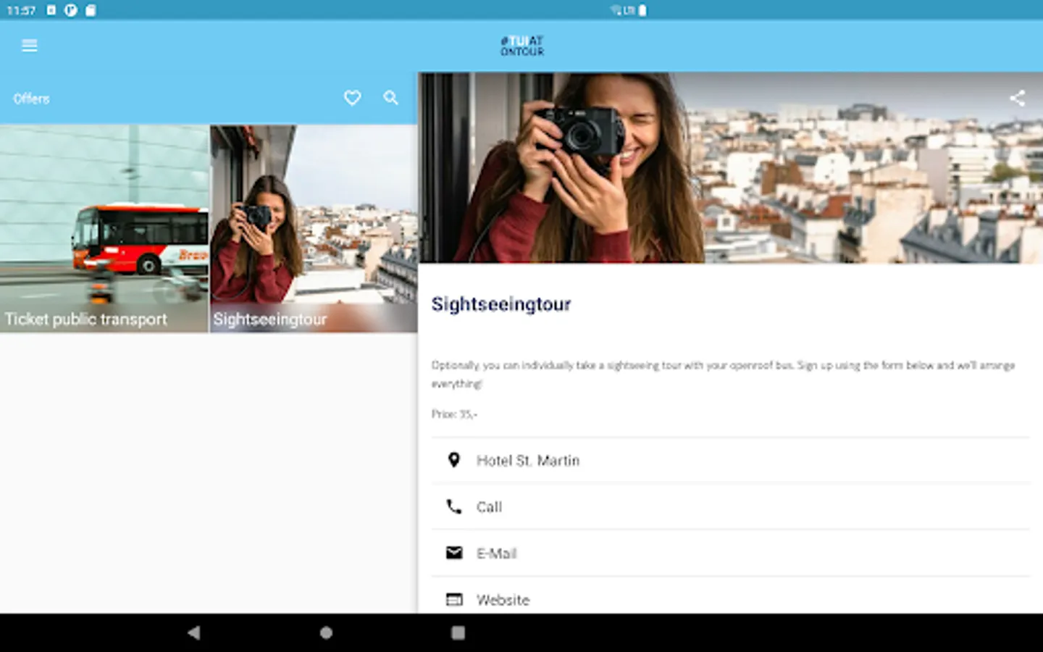1043x652 pixels.
Task: Start a search in Offers
Action: [x=390, y=98]
